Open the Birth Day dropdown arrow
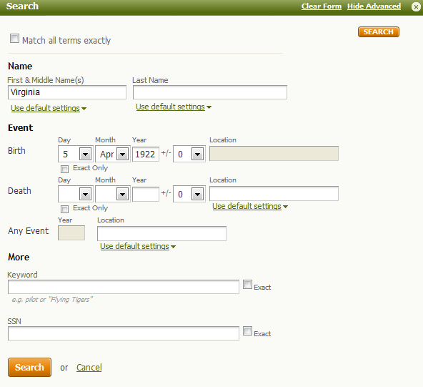Image resolution: width=423 pixels, height=387 pixels. pos(85,154)
